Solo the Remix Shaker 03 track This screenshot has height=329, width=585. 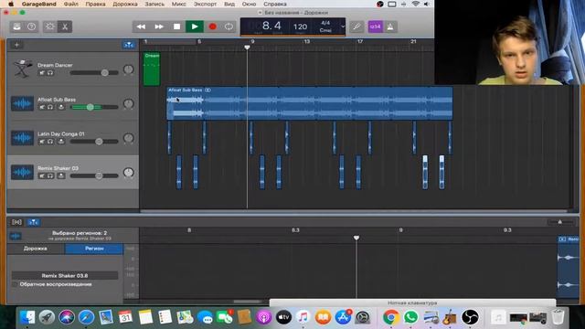pos(50,175)
